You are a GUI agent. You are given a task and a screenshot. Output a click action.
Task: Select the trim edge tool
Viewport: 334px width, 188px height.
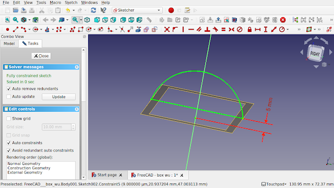click(122, 29)
